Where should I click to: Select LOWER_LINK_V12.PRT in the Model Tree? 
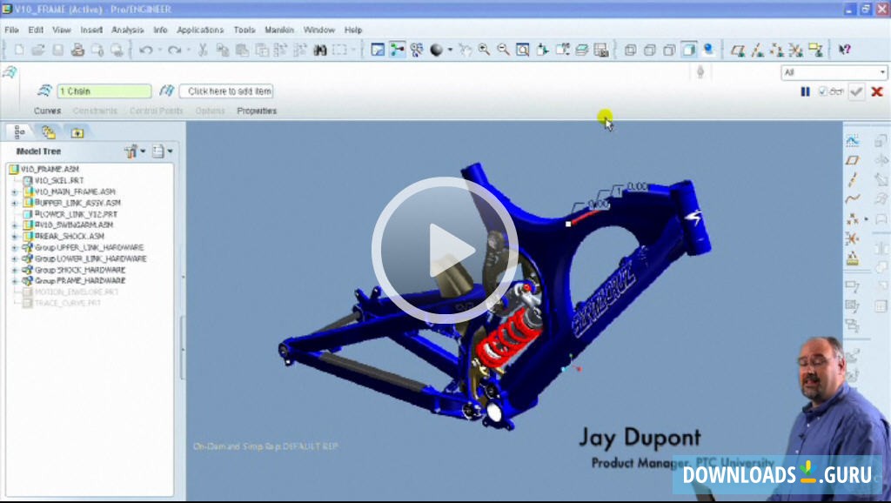click(x=77, y=214)
